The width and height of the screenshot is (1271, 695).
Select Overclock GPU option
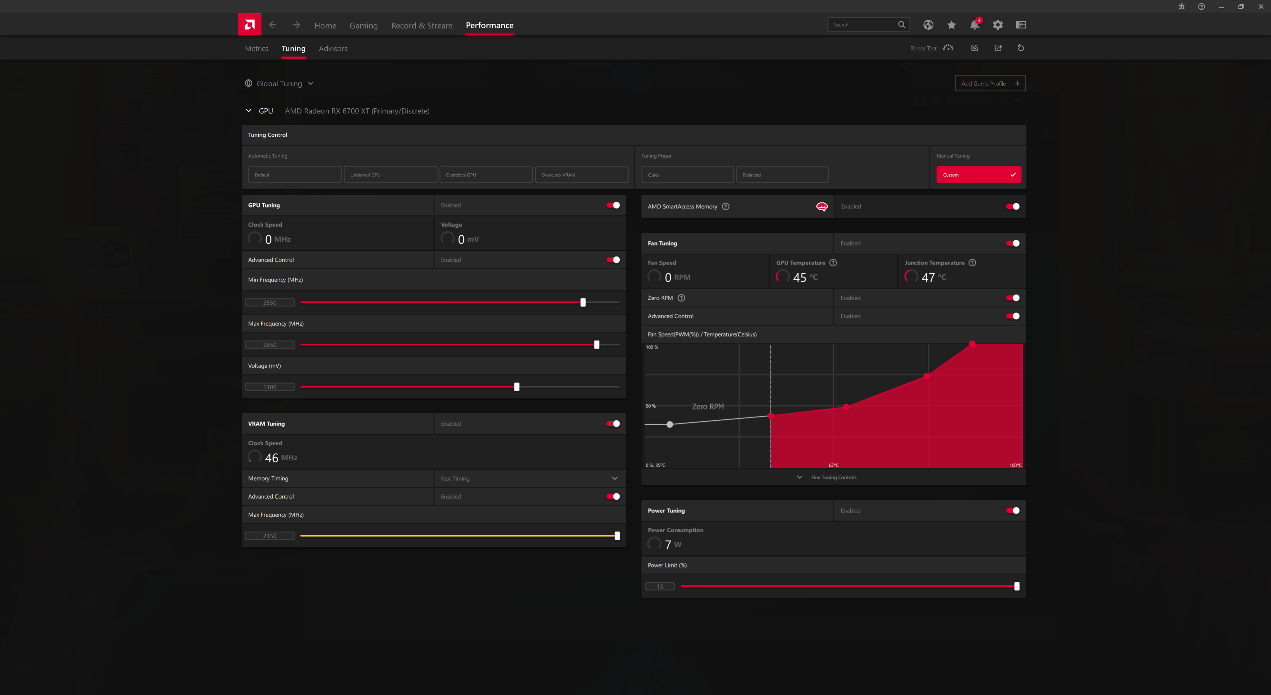(x=486, y=175)
